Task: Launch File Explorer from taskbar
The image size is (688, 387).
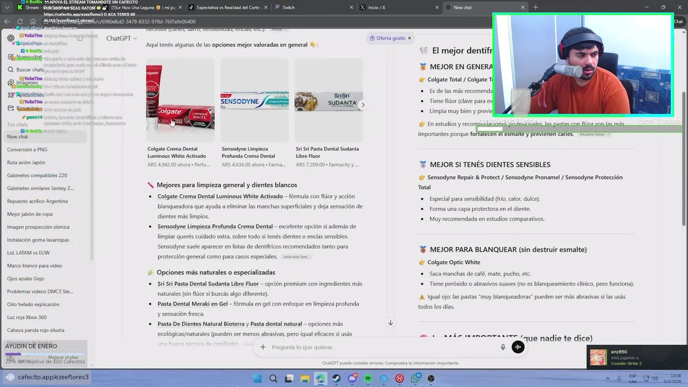Action: pos(305,378)
